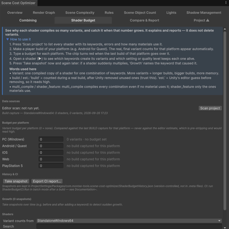
Task: Focus the PlayStation 5 budget field
Action: click(51, 166)
